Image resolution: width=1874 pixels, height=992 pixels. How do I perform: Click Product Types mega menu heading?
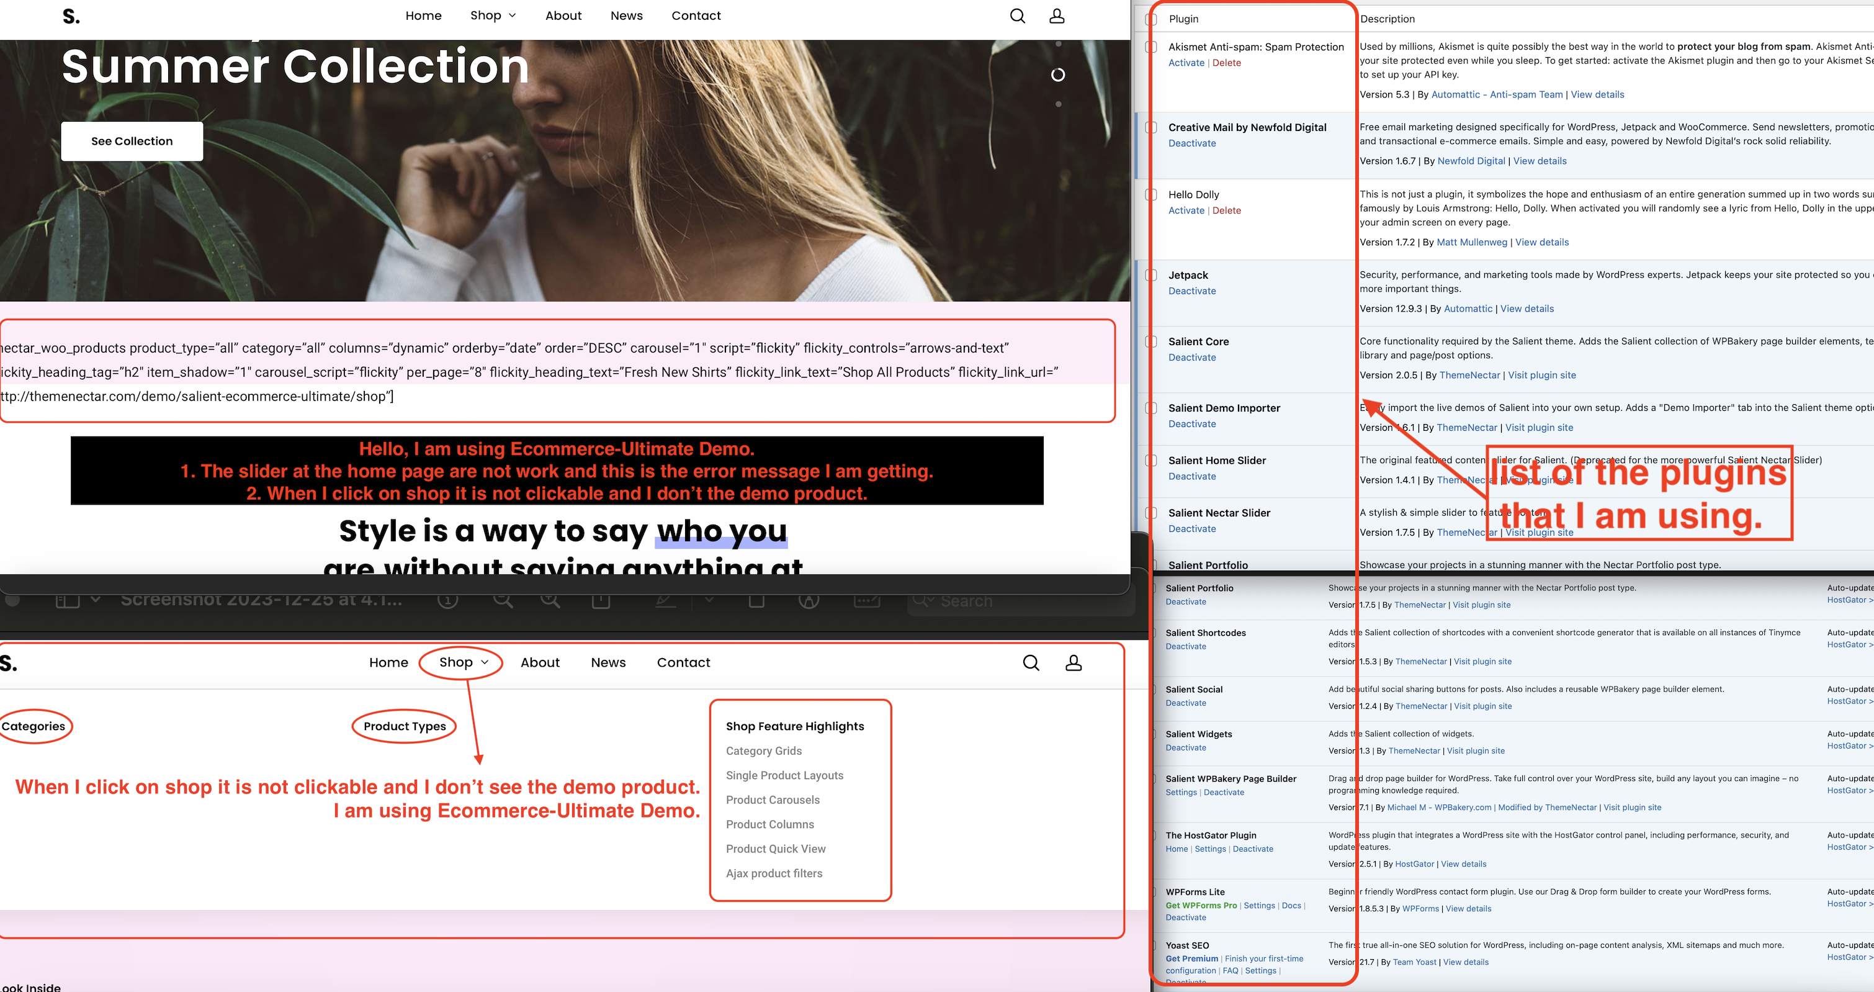click(405, 726)
